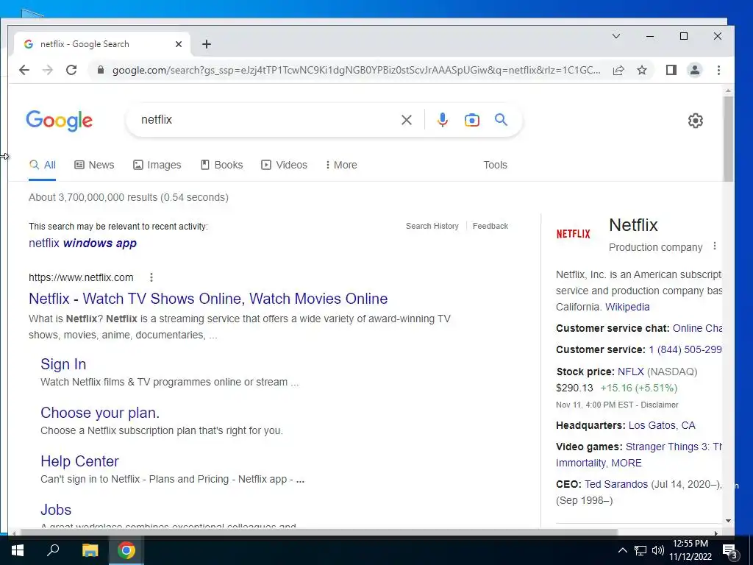Open Netflix - Watch TV Shows Online result
753x565 pixels.
tap(208, 299)
